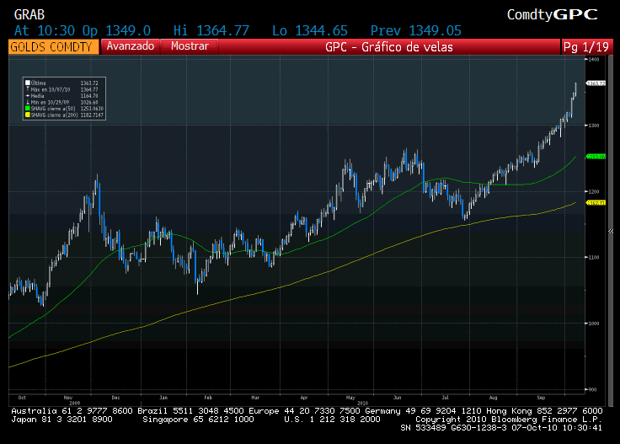This screenshot has height=444, width=620.
Task: Click the green 50-day average tag on axis
Action: [x=596, y=157]
